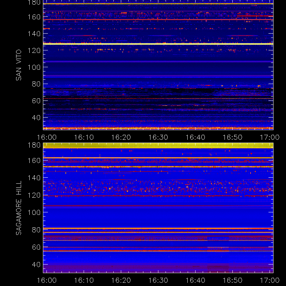Pick the 60 frequency label on Sagamore Hill plot
The width and height of the screenshot is (286, 286).
pyautogui.click(x=36, y=247)
